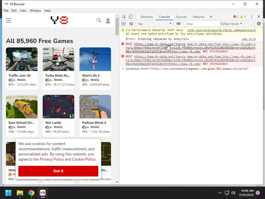The image size is (265, 199).
Task: Open the Windows Start menu
Action: (x=8, y=193)
